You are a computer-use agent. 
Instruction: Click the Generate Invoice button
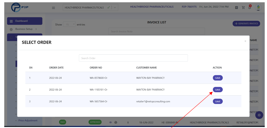tap(246, 23)
